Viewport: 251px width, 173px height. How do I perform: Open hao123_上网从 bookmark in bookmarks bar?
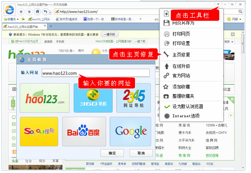click(x=40, y=19)
